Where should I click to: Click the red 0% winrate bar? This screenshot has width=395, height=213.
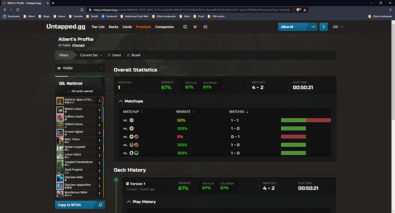pyautogui.click(x=293, y=136)
